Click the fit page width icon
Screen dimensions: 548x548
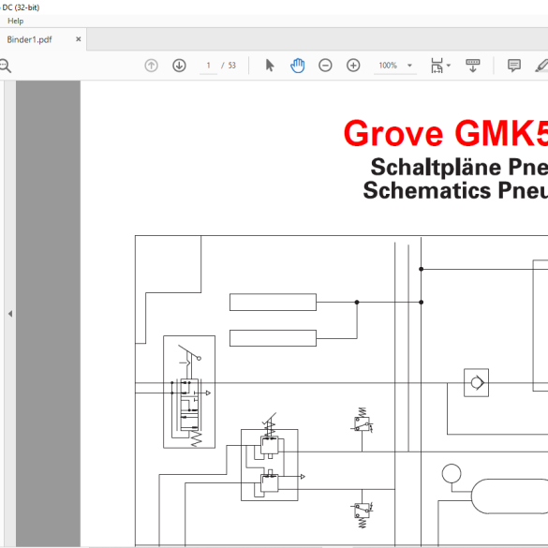click(437, 66)
